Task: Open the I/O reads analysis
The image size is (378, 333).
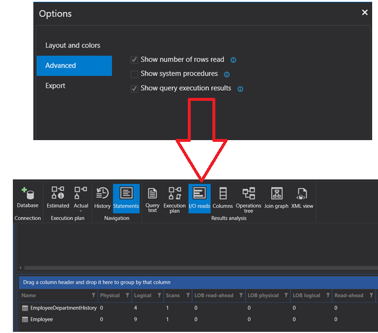Action: (200, 198)
